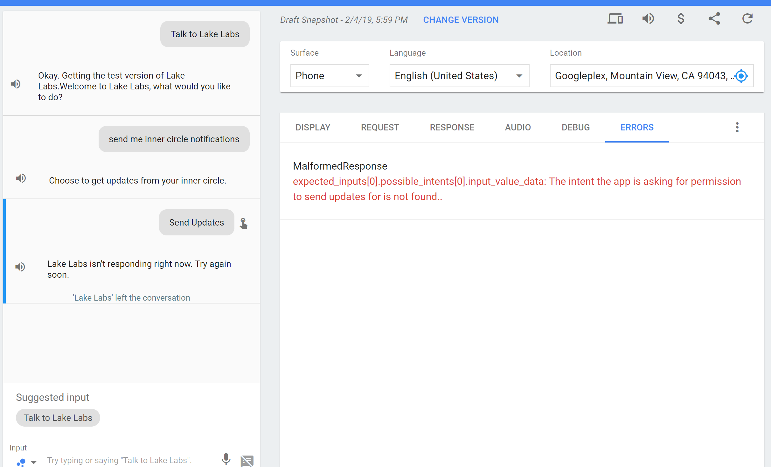Click the suggested 'Talk to Lake Labs' chip
Viewport: 771px width, 467px height.
[x=58, y=418]
